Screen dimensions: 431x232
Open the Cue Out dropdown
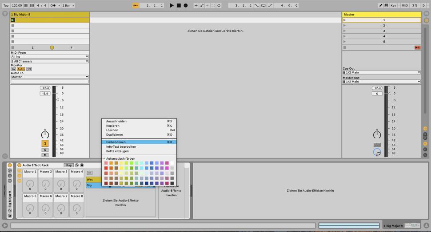click(381, 72)
